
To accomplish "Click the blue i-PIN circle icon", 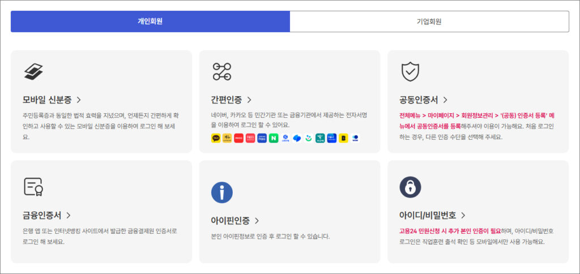I will click(x=221, y=192).
